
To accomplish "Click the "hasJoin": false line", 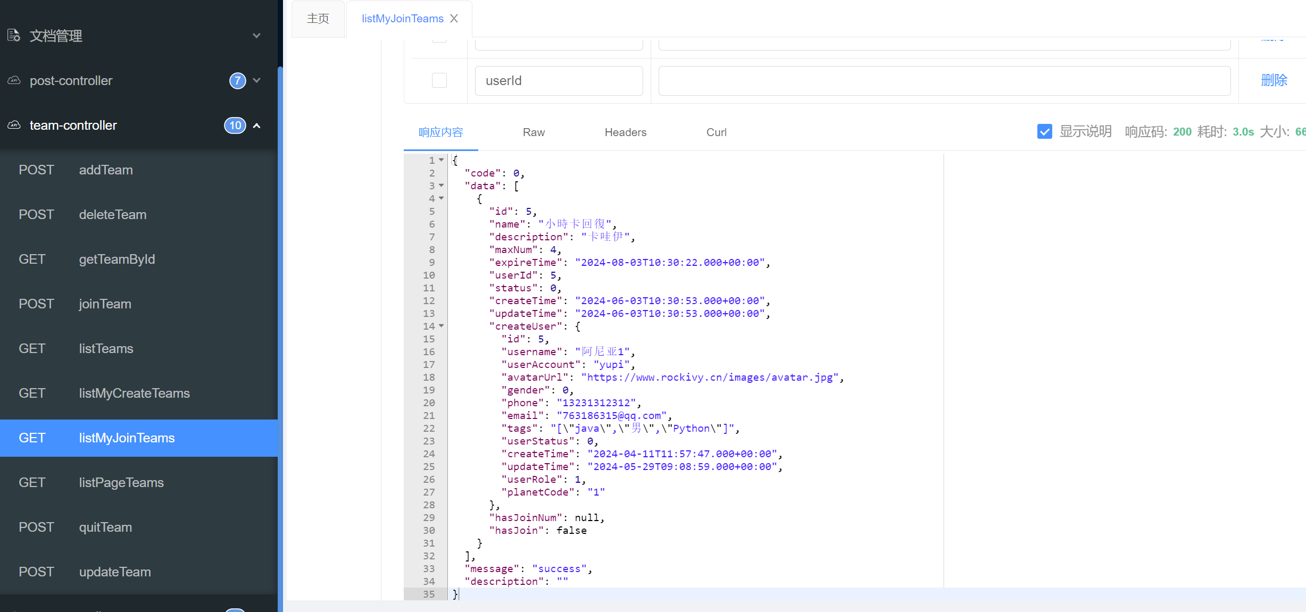I will [538, 530].
